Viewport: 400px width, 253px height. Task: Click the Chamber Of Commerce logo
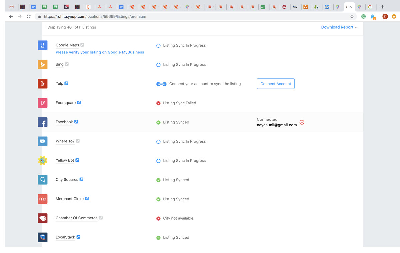click(43, 218)
